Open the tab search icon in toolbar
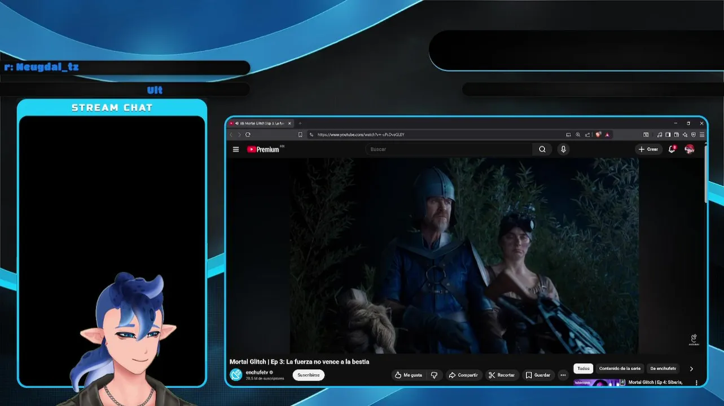 point(646,135)
